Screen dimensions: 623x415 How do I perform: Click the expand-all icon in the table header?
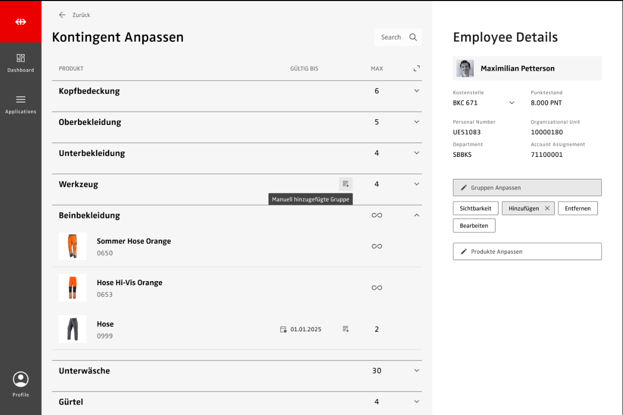tap(416, 69)
